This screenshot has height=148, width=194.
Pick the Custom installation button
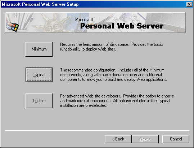pos(39,101)
